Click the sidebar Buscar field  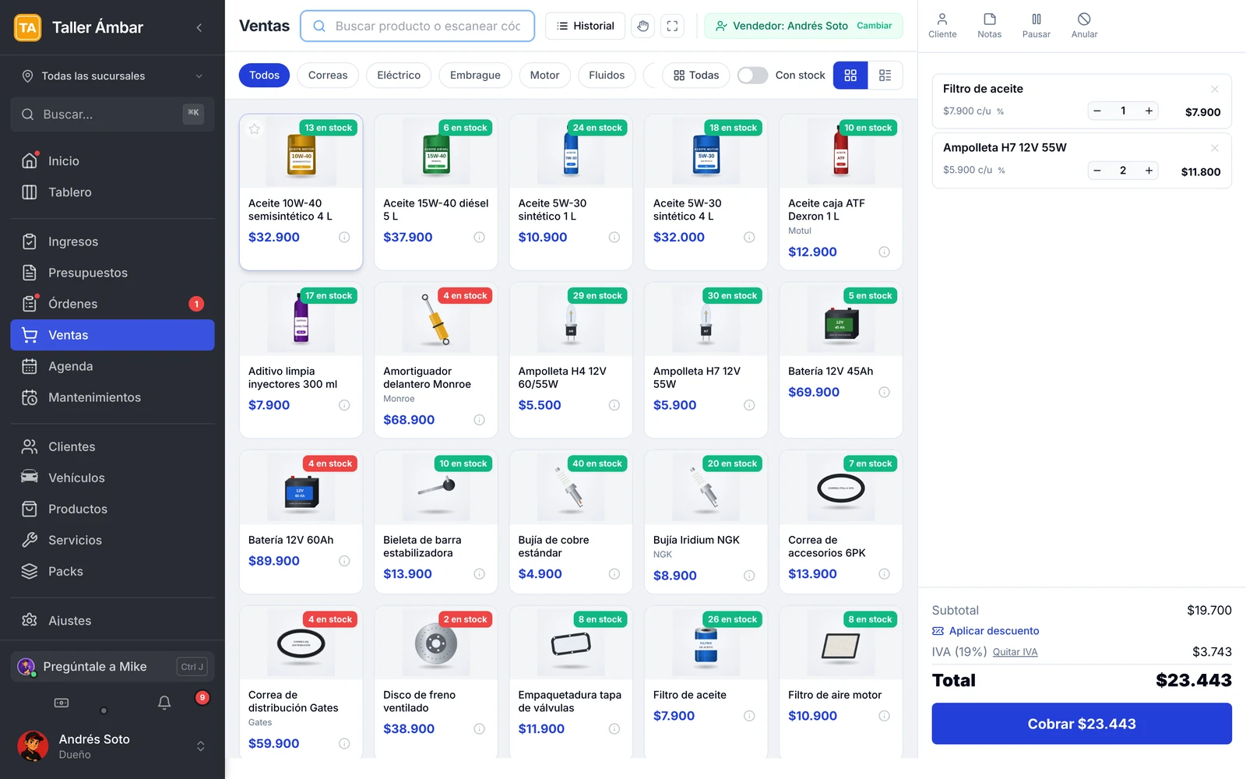[x=112, y=115]
